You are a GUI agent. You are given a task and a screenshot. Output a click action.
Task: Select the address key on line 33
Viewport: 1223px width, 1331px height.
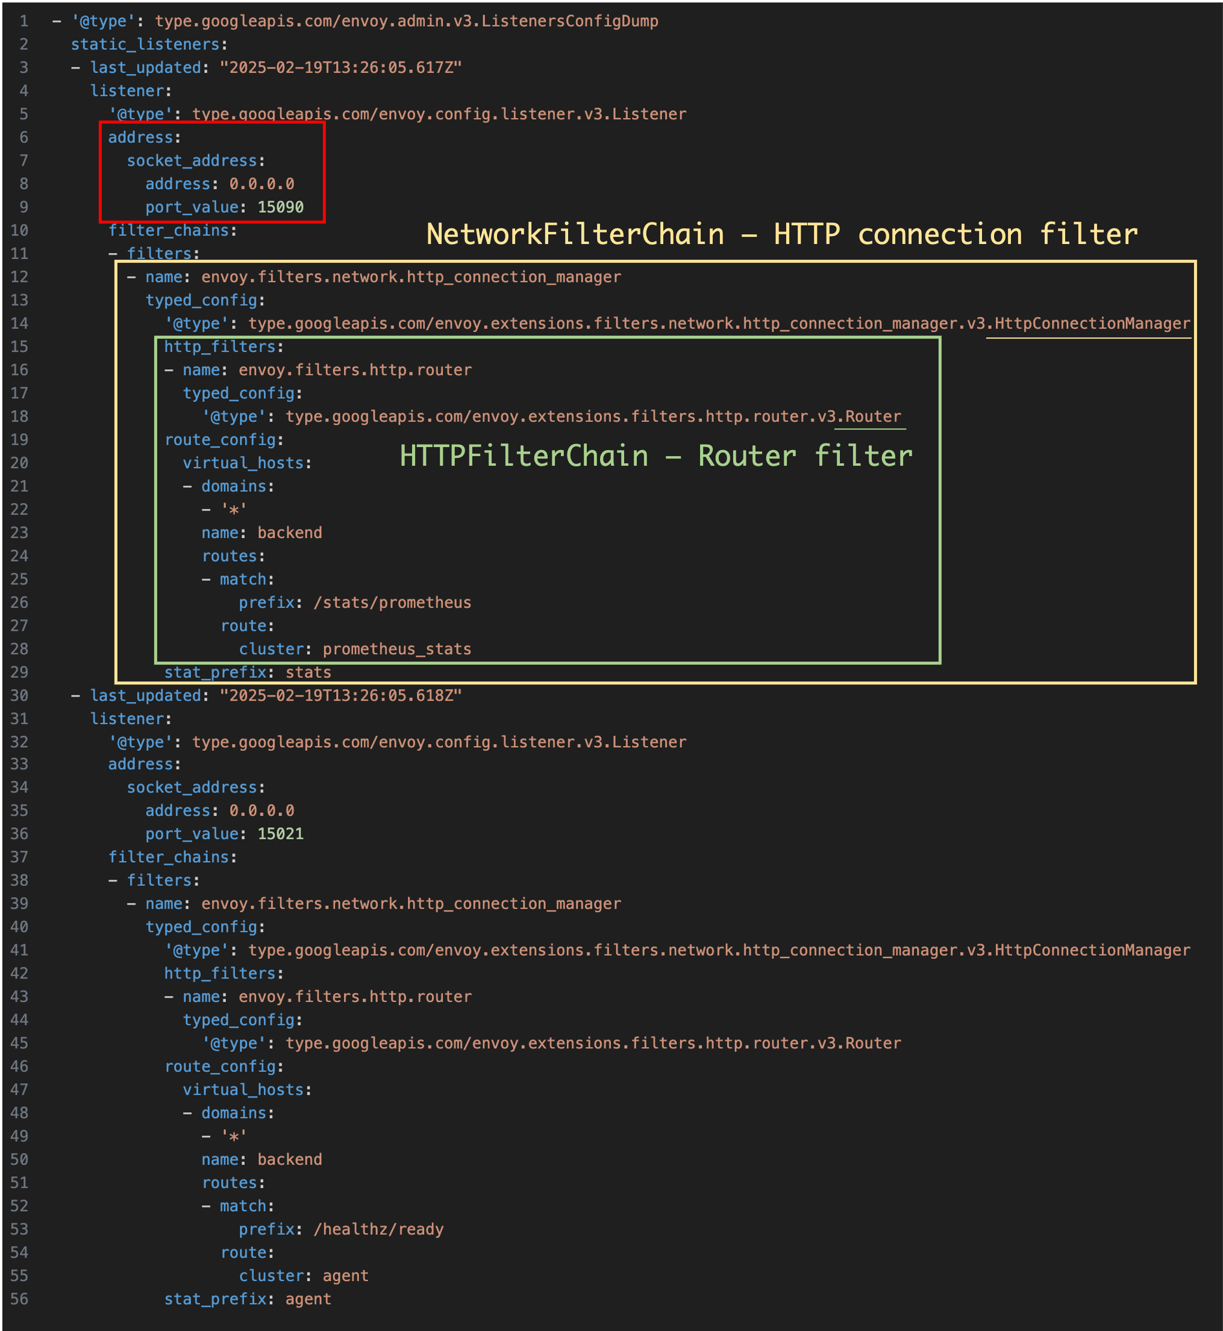tap(140, 765)
